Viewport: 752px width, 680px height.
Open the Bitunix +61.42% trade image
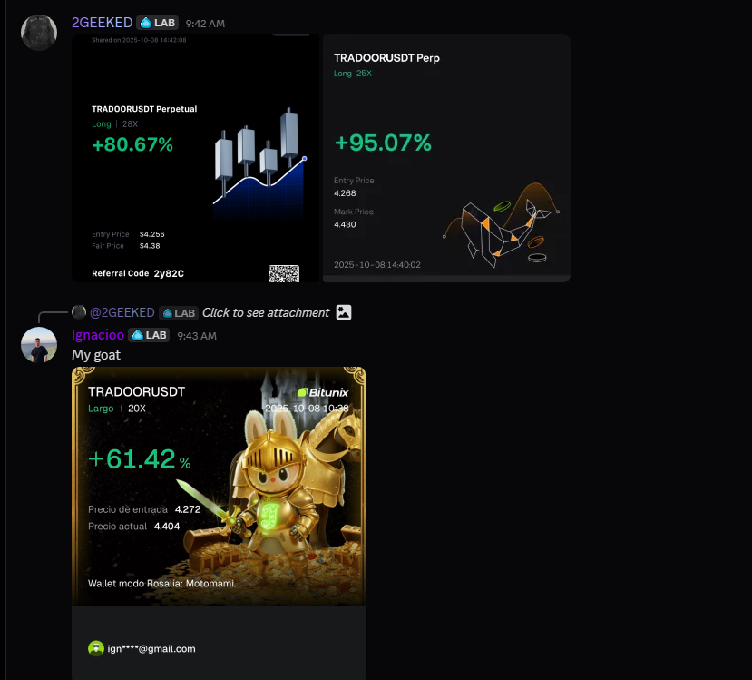click(219, 523)
